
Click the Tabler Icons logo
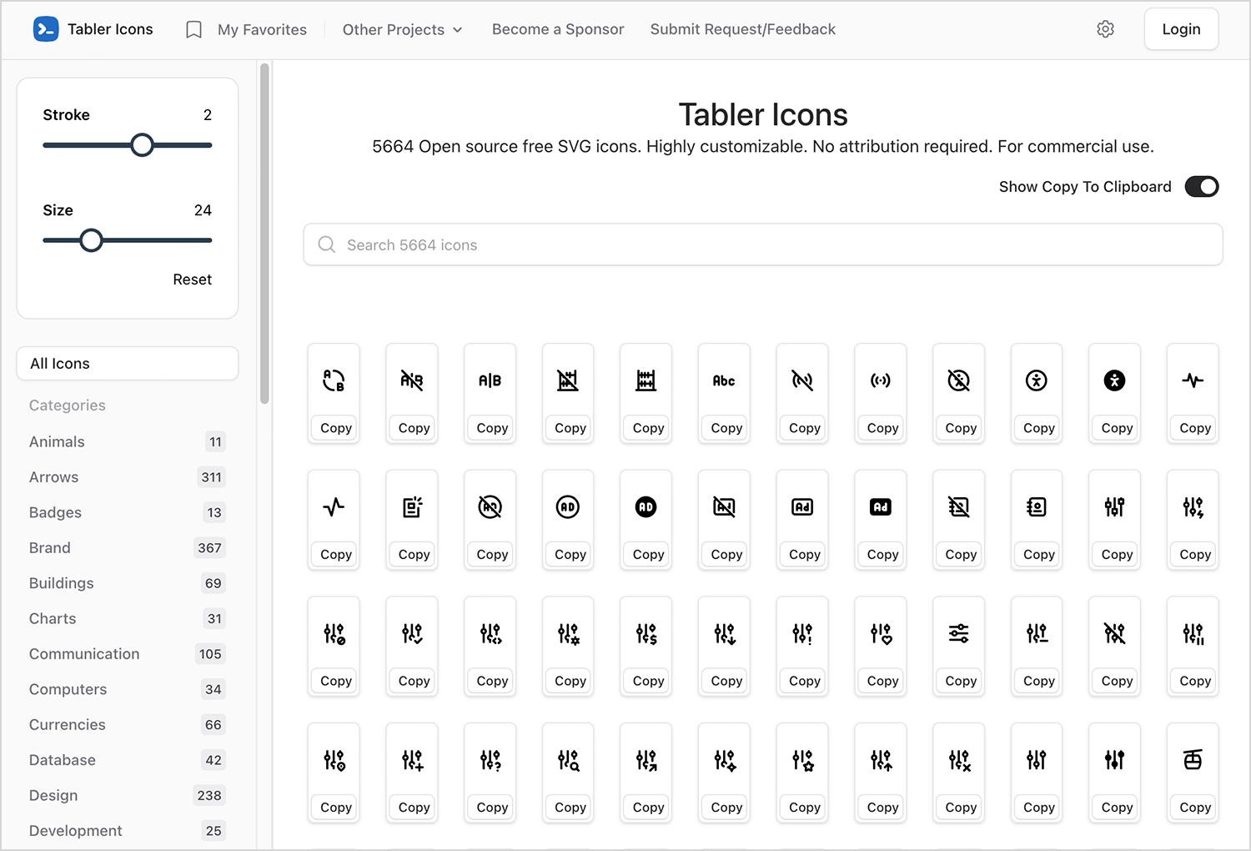tap(93, 29)
